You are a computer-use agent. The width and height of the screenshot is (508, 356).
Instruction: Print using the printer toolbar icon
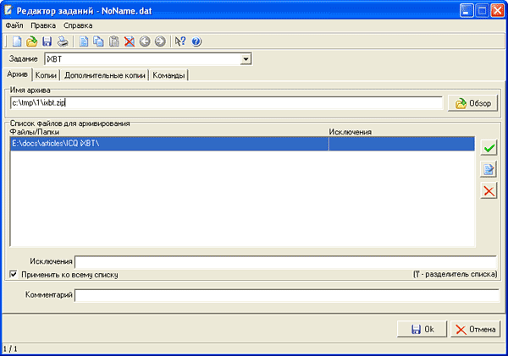pos(63,41)
